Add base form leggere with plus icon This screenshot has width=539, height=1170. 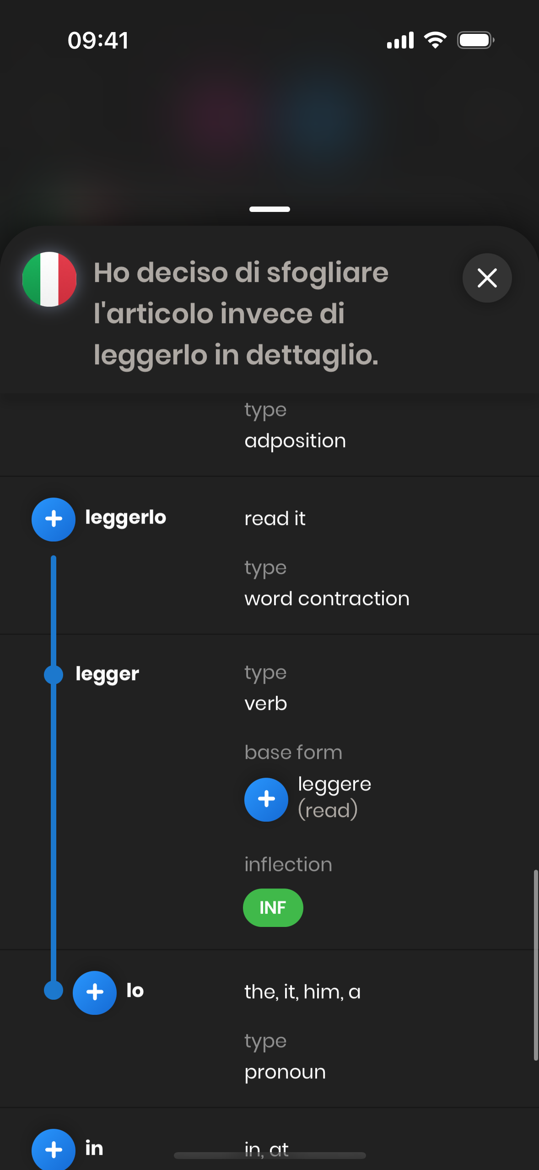tap(266, 799)
